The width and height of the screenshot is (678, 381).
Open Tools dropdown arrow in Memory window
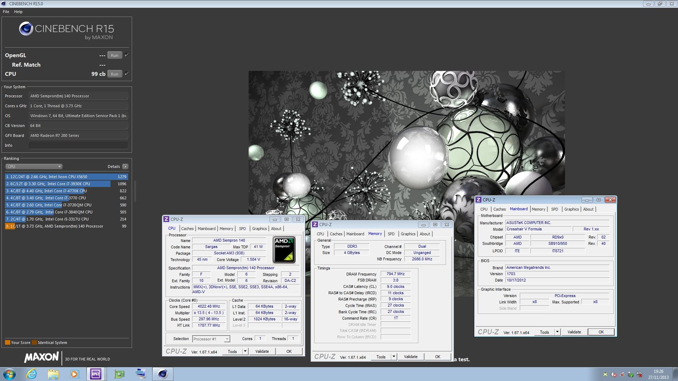coord(394,357)
